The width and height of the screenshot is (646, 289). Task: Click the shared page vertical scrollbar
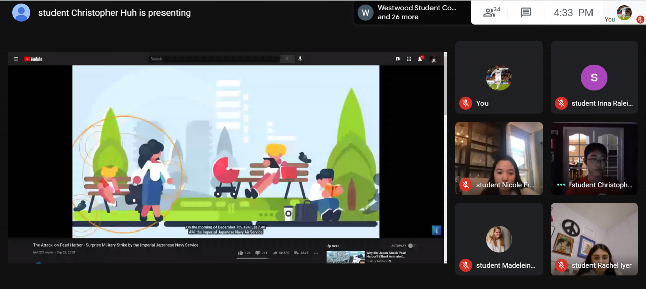coord(445,157)
